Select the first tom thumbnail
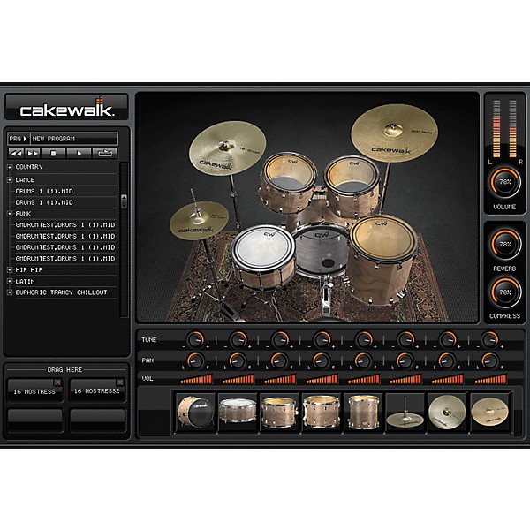 click(x=279, y=413)
